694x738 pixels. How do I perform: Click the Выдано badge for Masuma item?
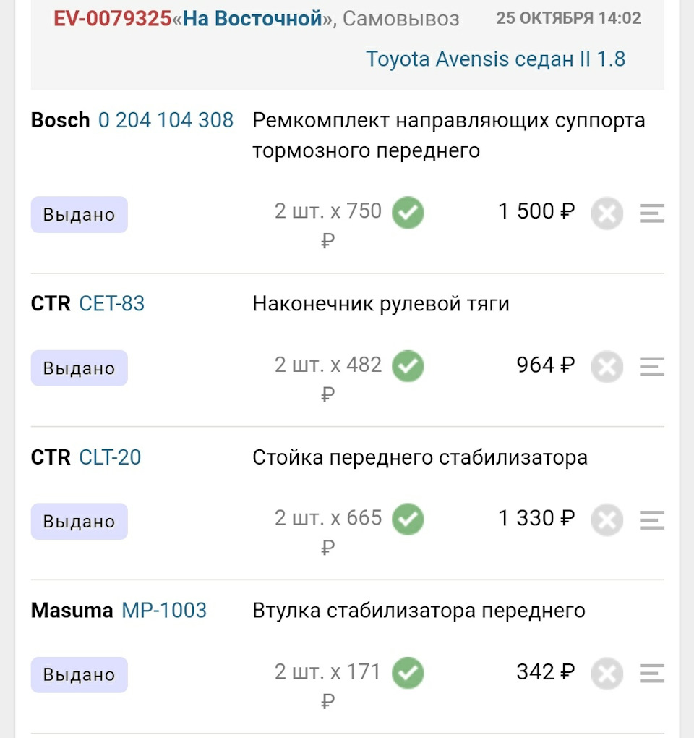[x=79, y=675]
